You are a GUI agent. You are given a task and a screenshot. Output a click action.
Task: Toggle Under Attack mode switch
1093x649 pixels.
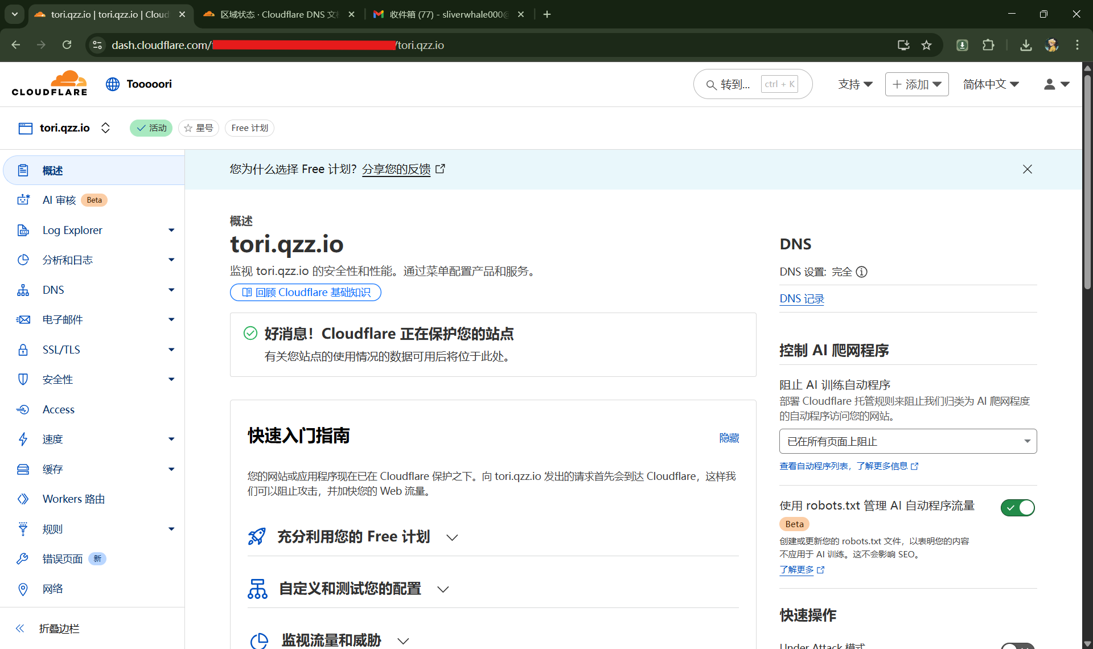[1017, 646]
